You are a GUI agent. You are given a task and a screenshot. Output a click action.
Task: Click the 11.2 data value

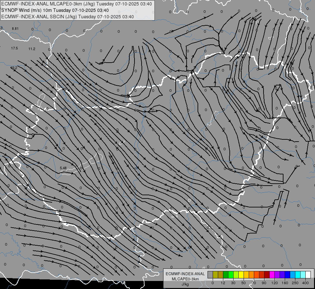pos(32,49)
